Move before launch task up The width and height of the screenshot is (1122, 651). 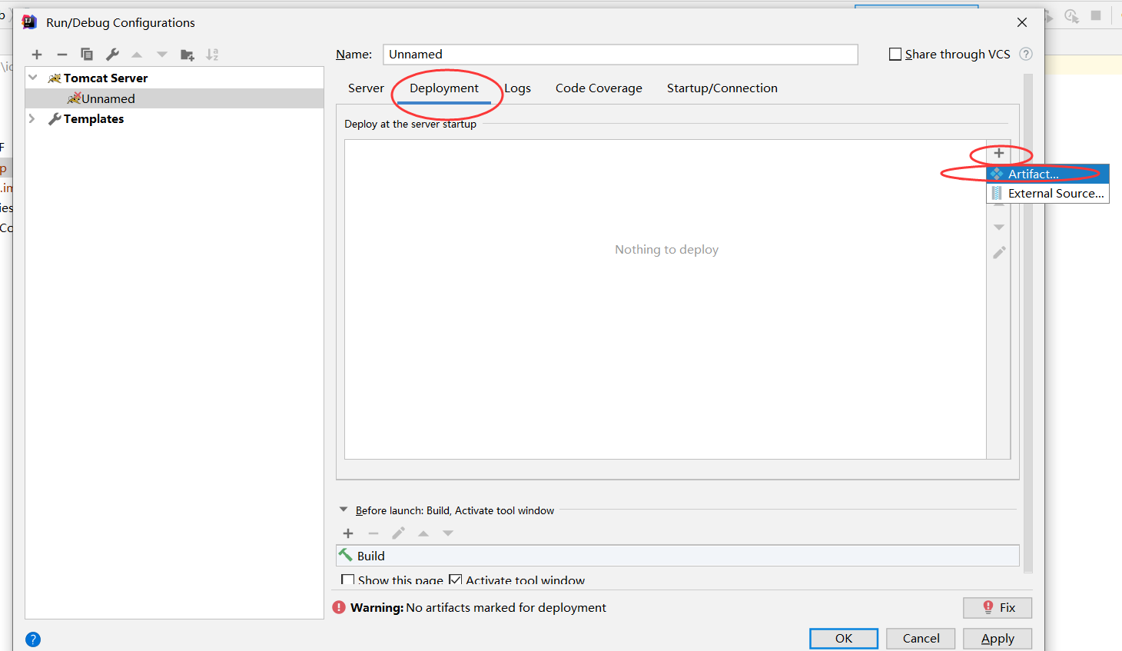(x=423, y=533)
